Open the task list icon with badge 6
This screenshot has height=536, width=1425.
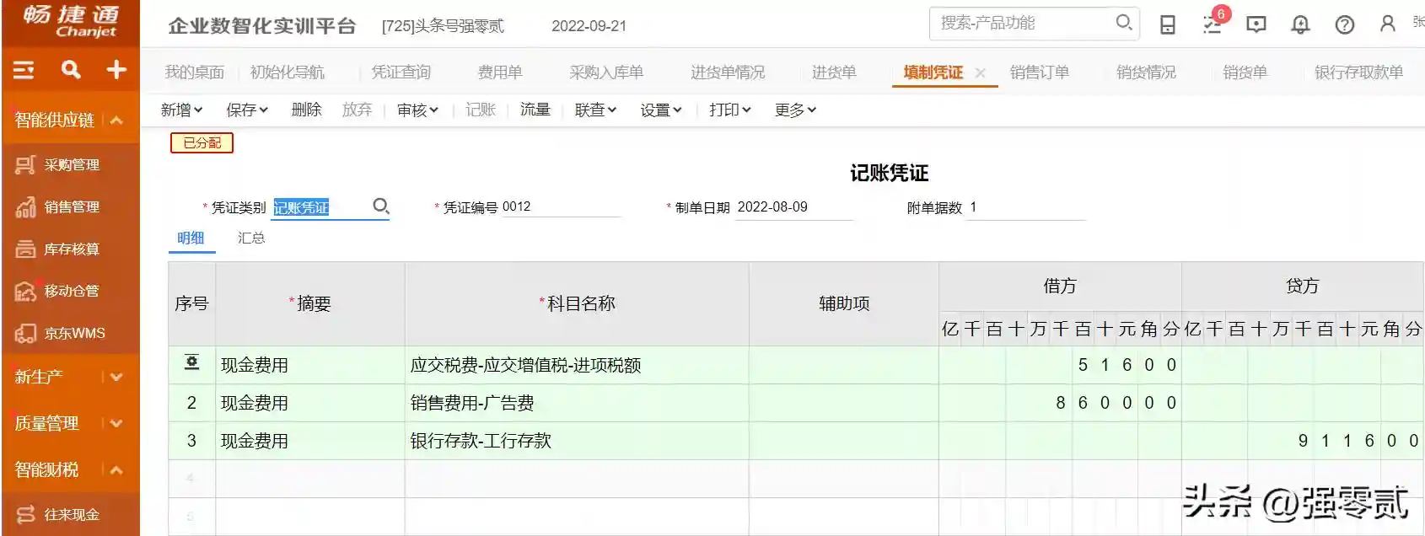[1213, 24]
